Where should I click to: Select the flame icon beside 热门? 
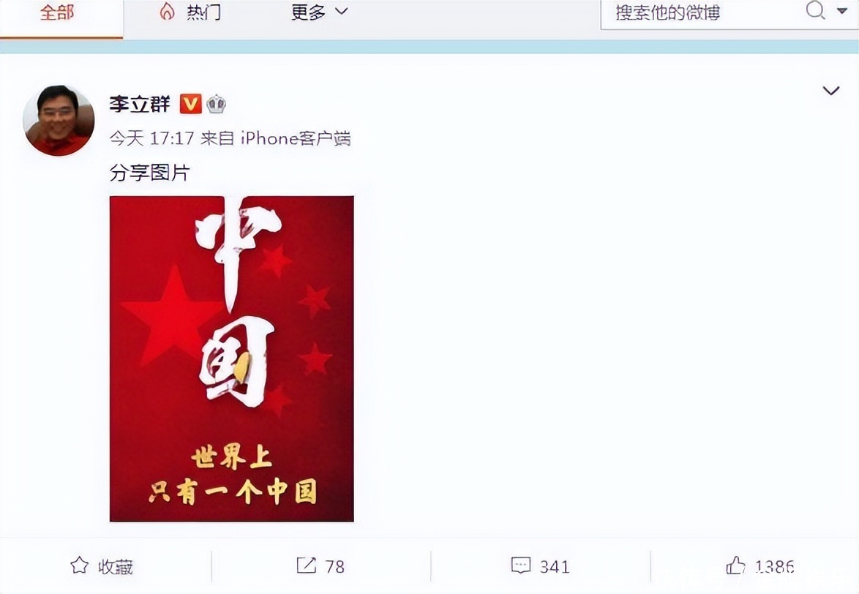pyautogui.click(x=167, y=12)
